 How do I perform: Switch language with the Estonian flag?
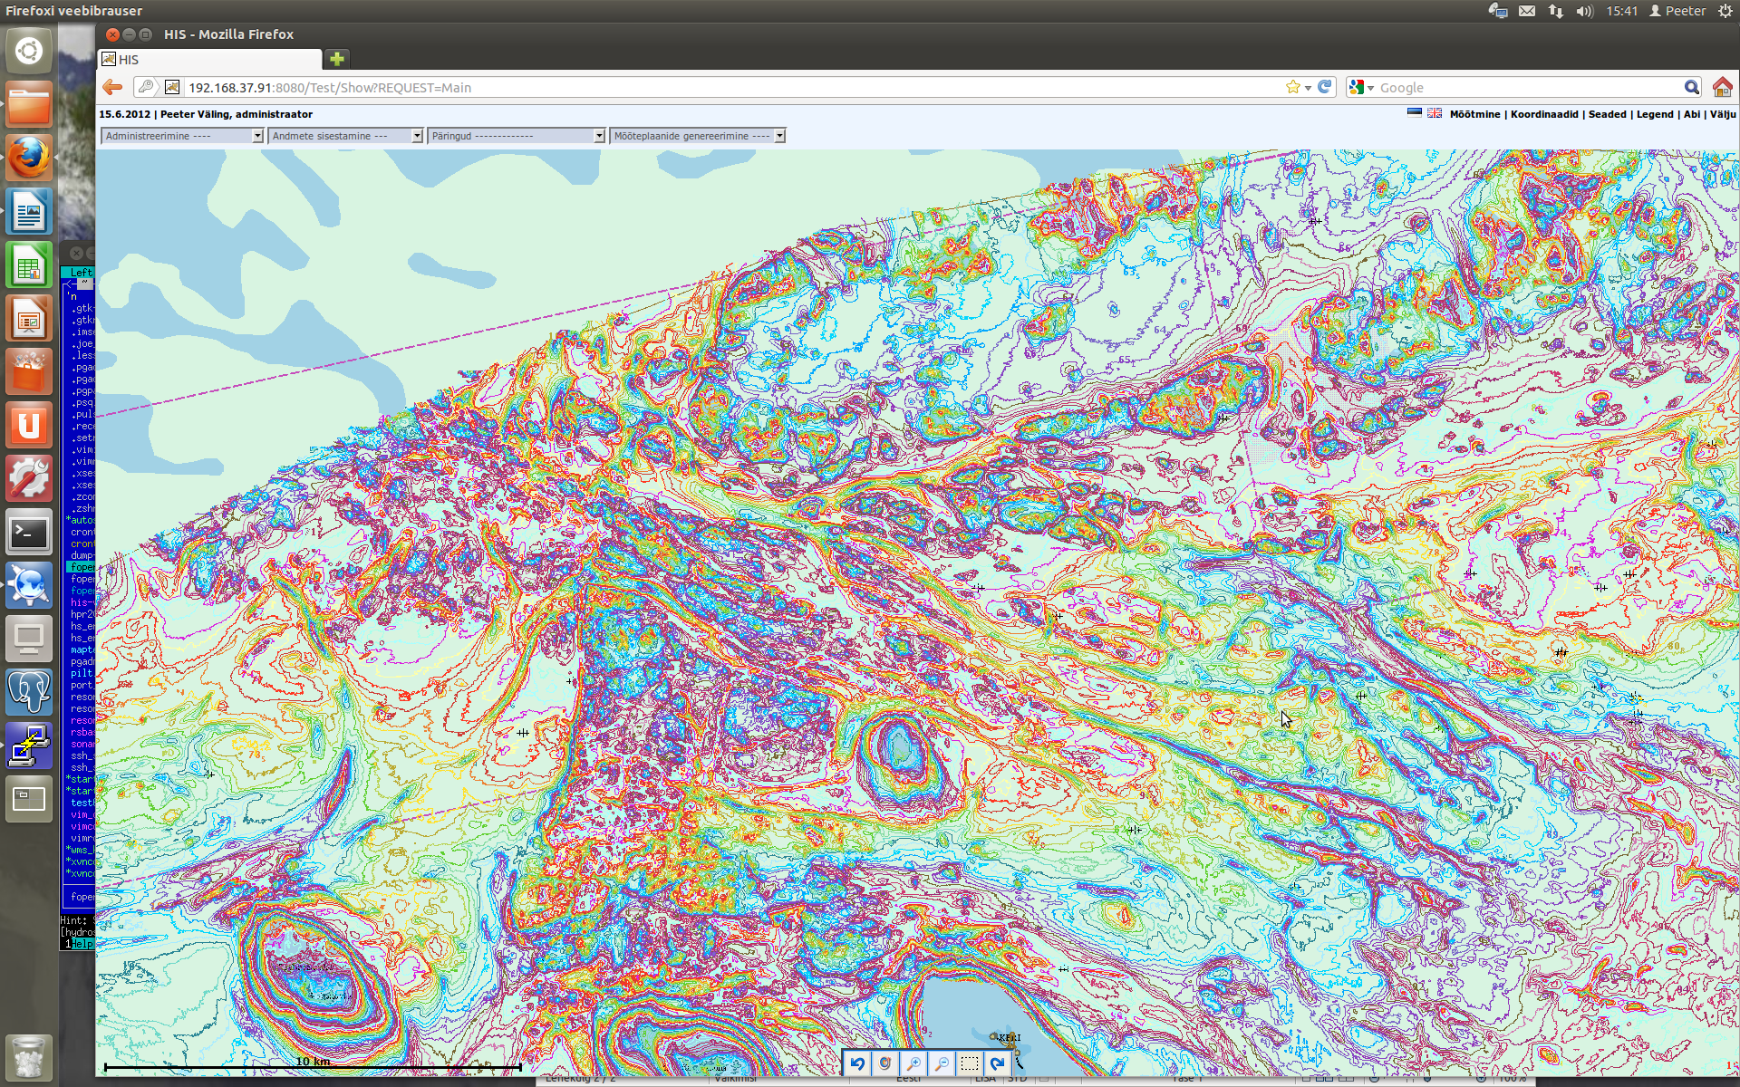(x=1414, y=113)
